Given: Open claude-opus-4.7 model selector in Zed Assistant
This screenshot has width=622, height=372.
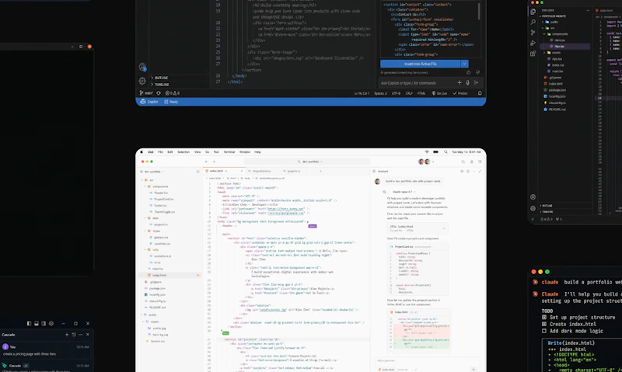Looking at the screenshot, I should click(x=404, y=192).
